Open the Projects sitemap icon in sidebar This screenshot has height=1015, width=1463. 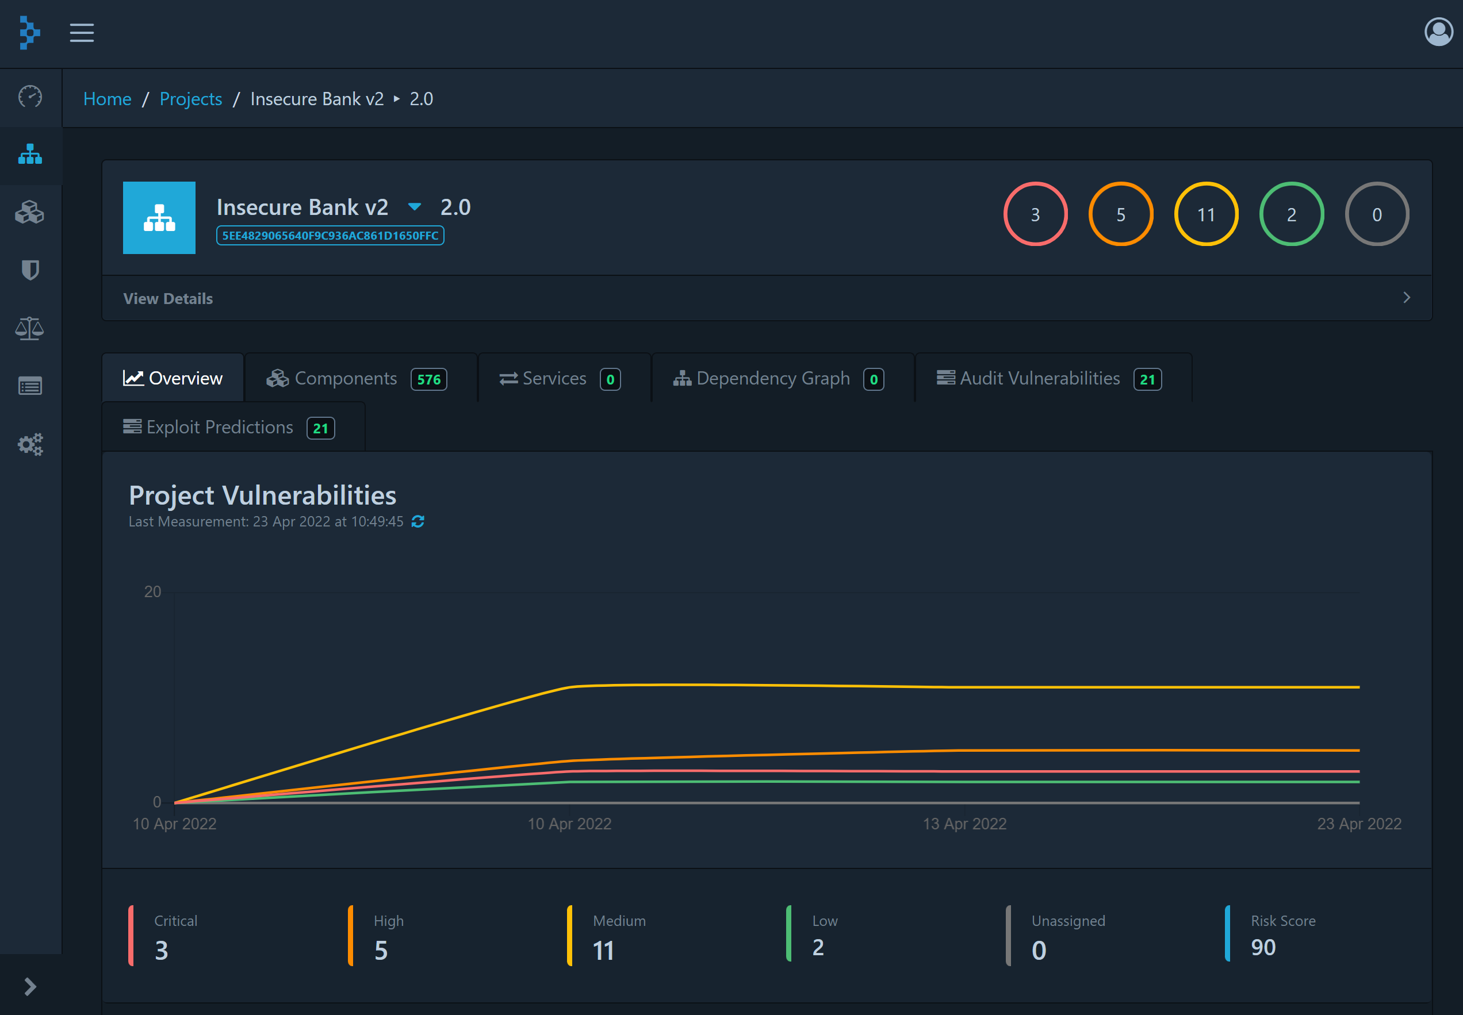click(30, 155)
